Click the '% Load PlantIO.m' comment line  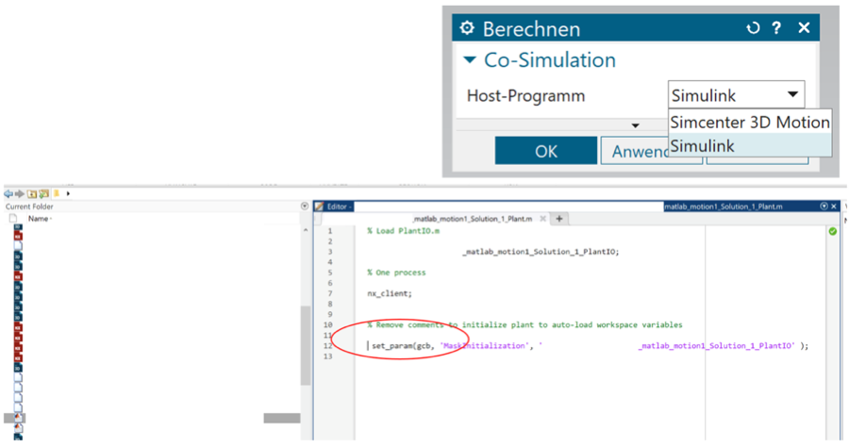[x=404, y=231]
